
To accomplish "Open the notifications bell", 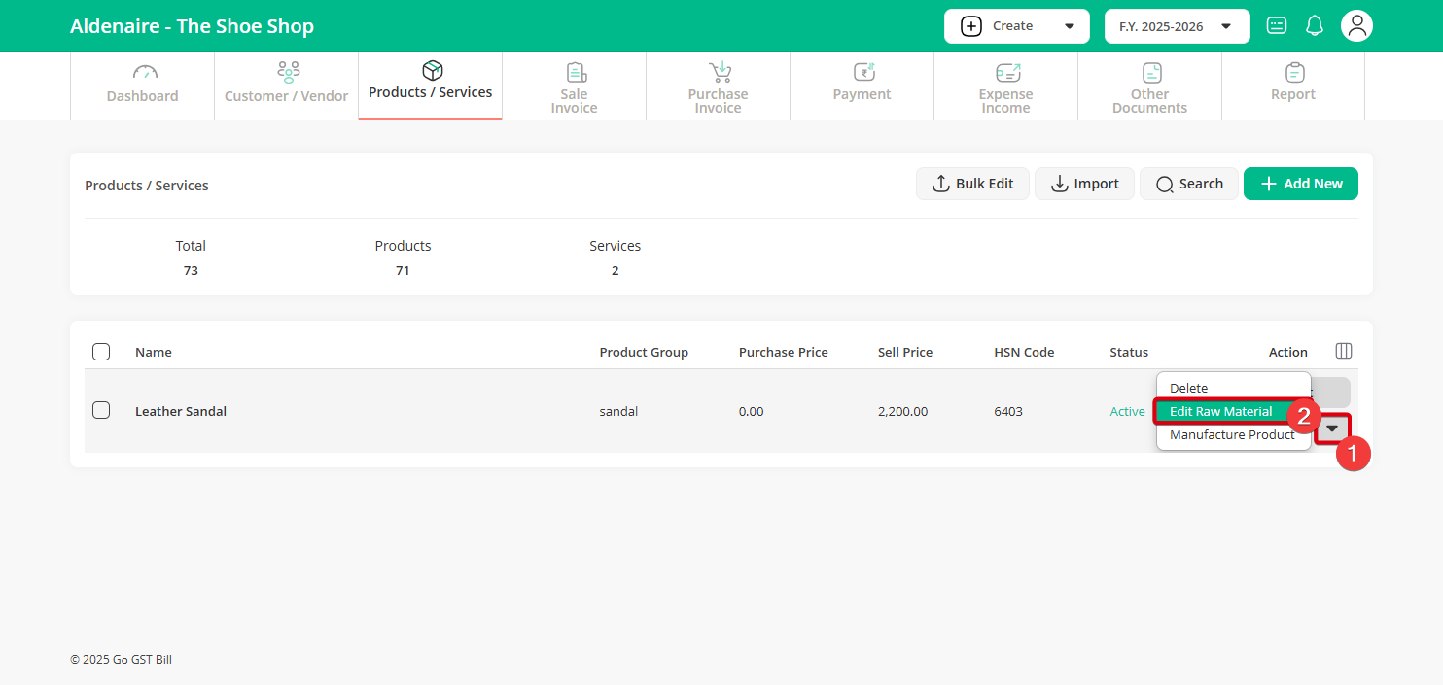I will pyautogui.click(x=1315, y=26).
